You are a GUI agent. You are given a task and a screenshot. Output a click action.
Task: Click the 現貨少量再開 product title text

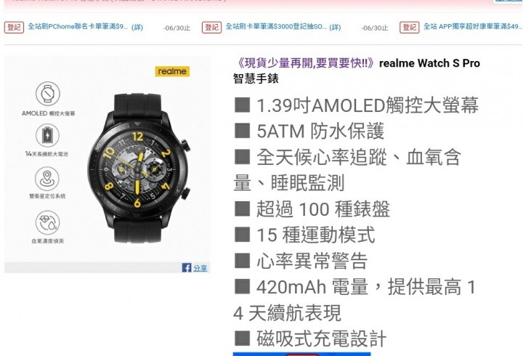(305, 63)
